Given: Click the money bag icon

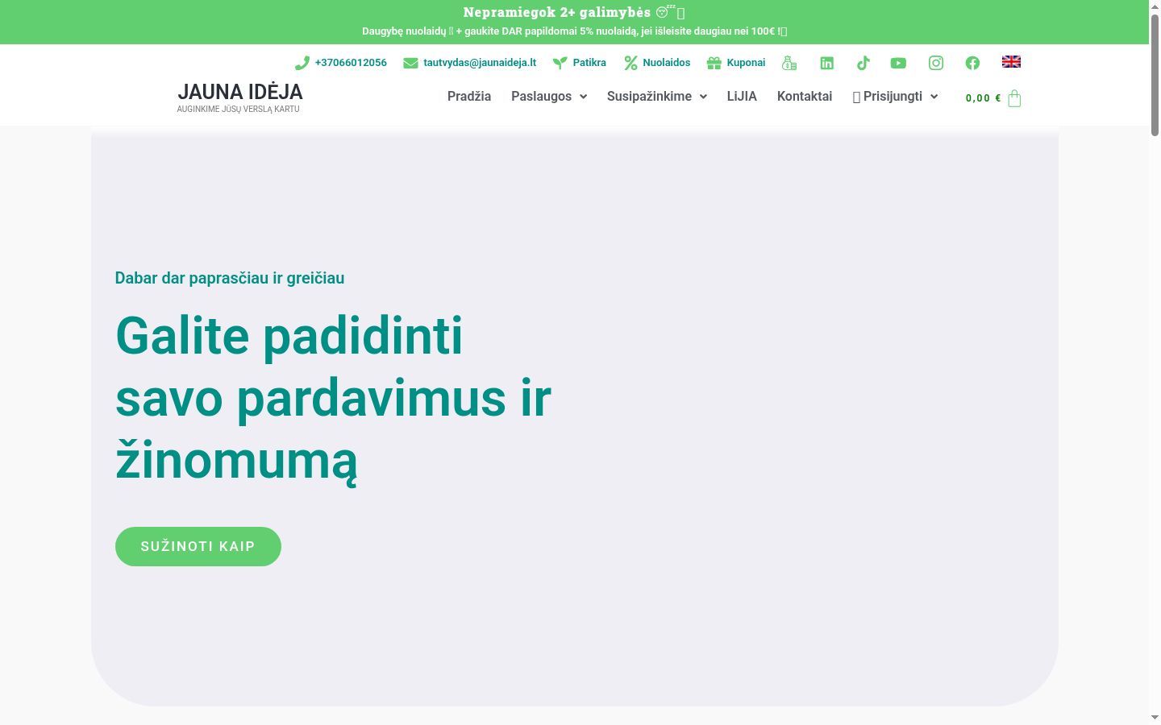Looking at the screenshot, I should (x=789, y=63).
